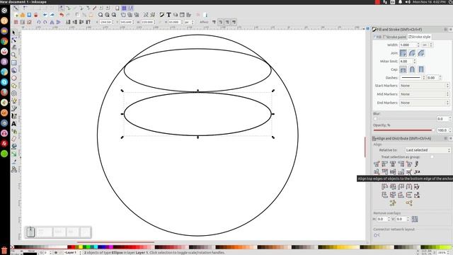This screenshot has height=255, width=453.
Task: Open zoom percentage field in status bar
Action: point(443,252)
